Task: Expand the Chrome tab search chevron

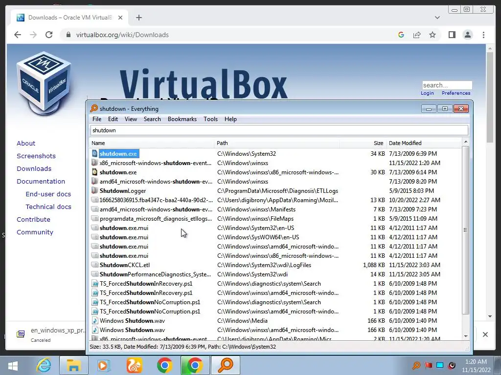Action: (x=437, y=18)
